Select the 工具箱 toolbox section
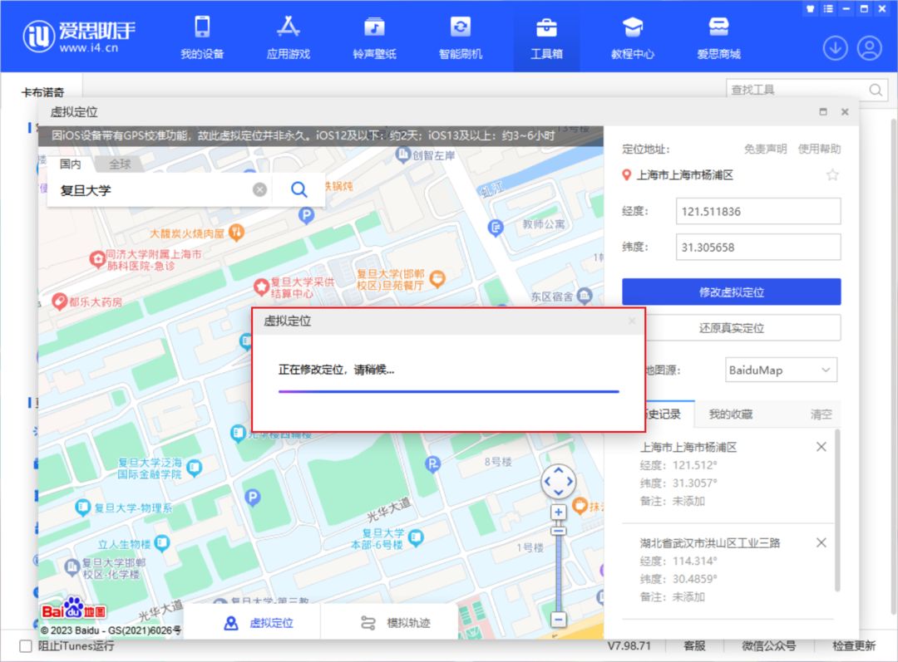This screenshot has width=898, height=662. pyautogui.click(x=546, y=37)
